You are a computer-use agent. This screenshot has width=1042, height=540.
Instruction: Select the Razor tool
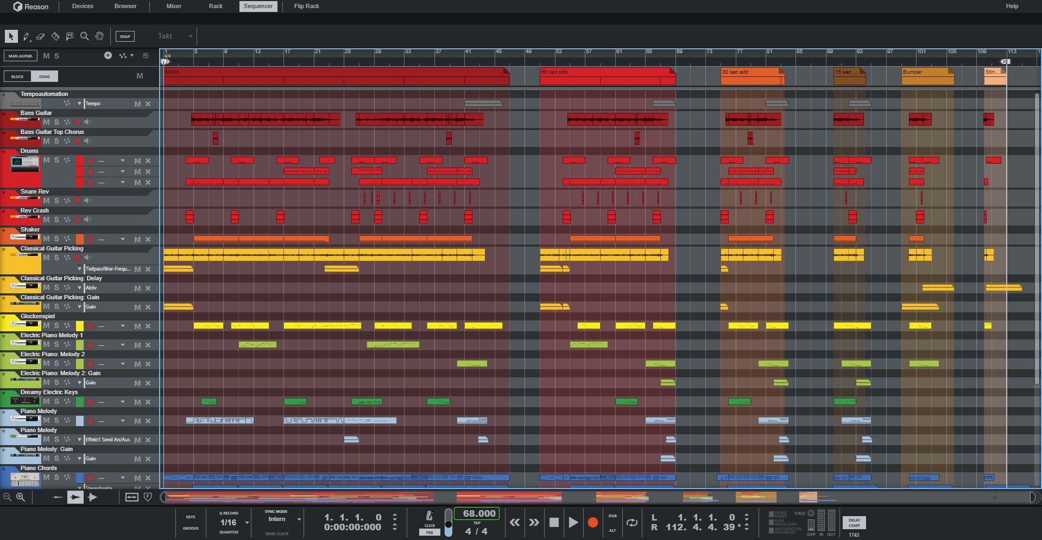(55, 36)
